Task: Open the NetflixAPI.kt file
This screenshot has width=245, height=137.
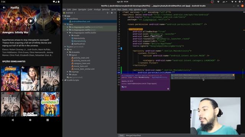Action: (79, 44)
